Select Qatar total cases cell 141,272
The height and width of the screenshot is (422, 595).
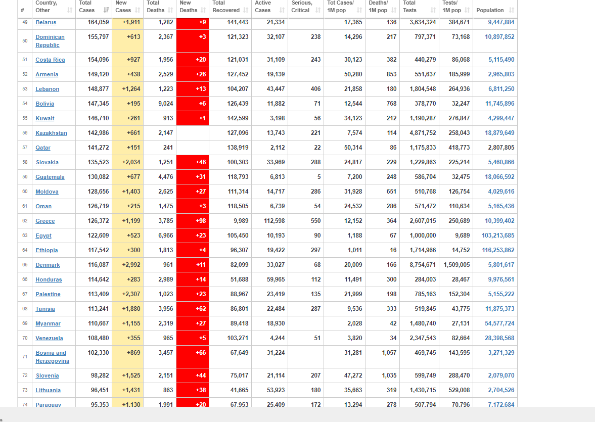[x=94, y=148]
